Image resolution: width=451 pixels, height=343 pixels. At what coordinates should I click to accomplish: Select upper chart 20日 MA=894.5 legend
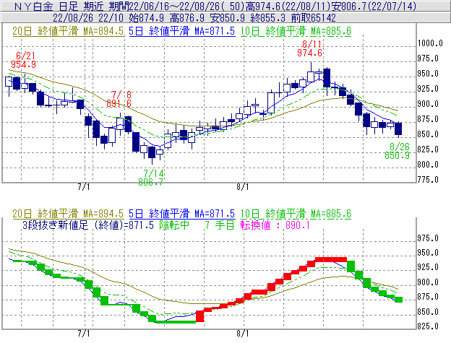click(68, 31)
